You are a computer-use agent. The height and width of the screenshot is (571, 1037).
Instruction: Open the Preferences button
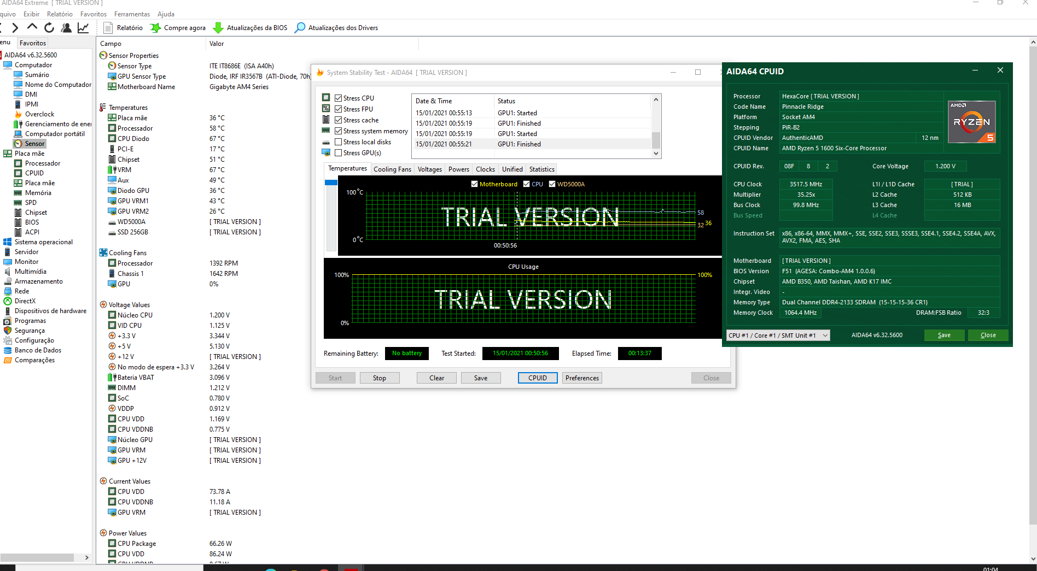[x=582, y=378]
